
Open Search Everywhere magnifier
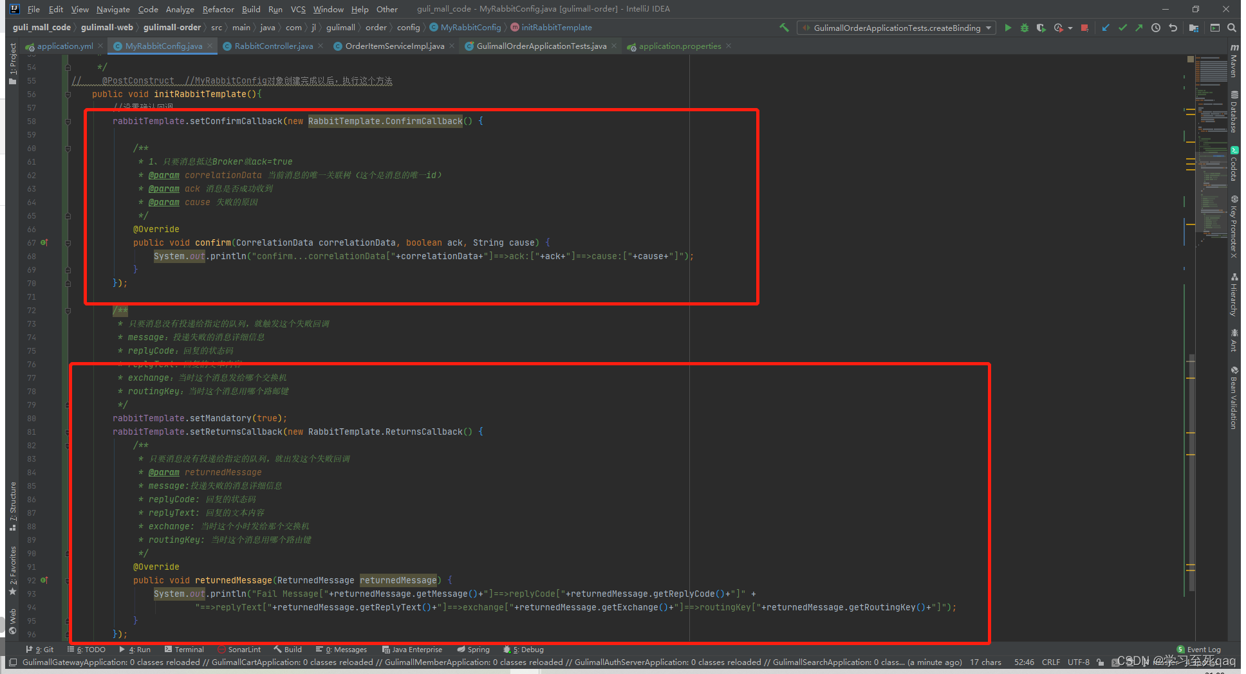(x=1232, y=28)
